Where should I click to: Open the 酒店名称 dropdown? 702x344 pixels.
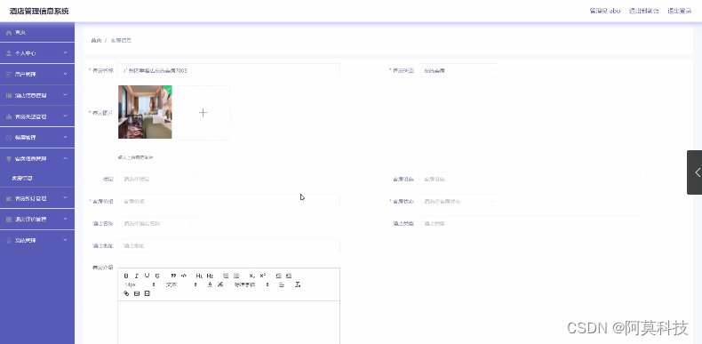(x=157, y=223)
